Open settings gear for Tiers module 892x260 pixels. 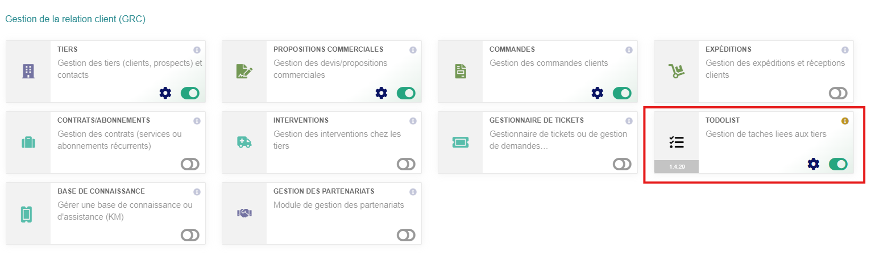165,93
